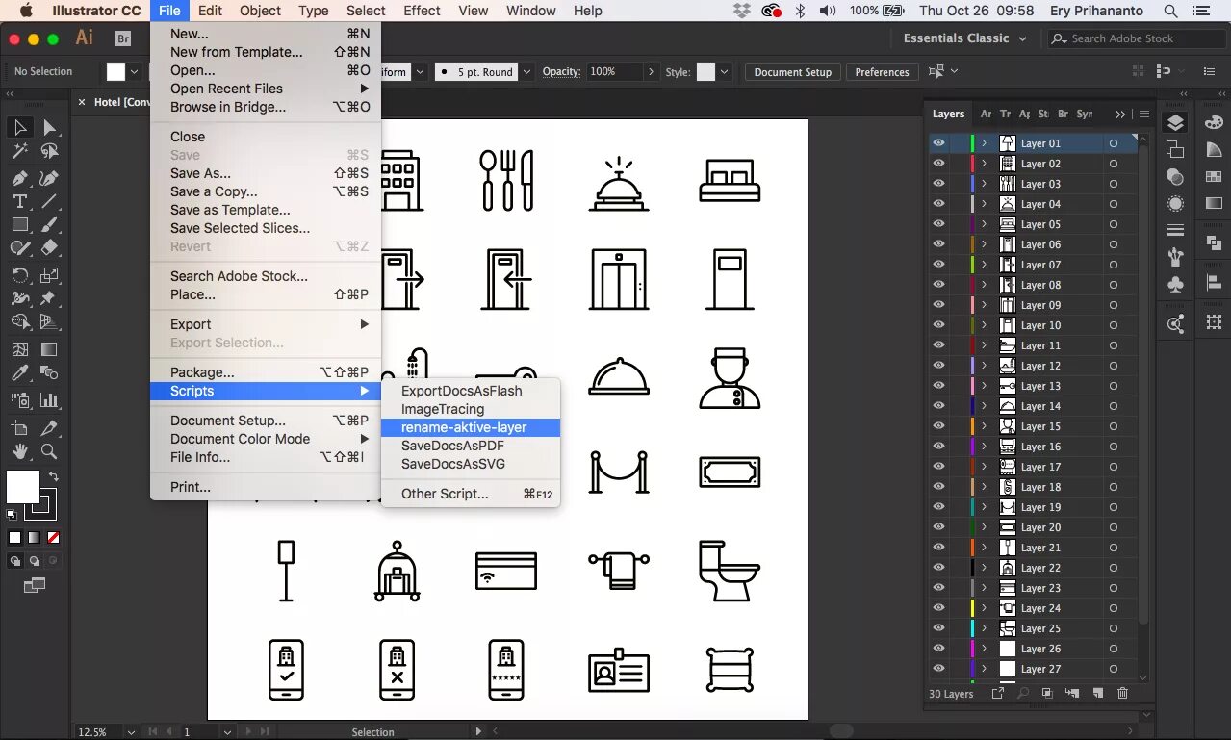
Task: Click the Preferences button
Action: pos(882,72)
